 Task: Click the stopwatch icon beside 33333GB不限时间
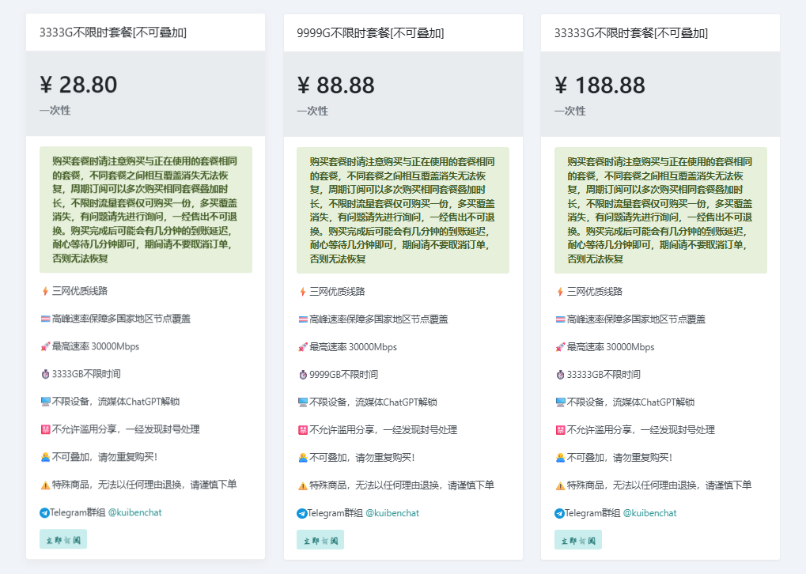coord(560,374)
